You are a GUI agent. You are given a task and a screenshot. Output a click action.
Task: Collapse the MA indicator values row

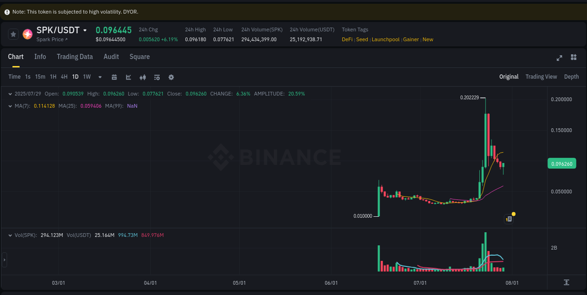point(10,106)
